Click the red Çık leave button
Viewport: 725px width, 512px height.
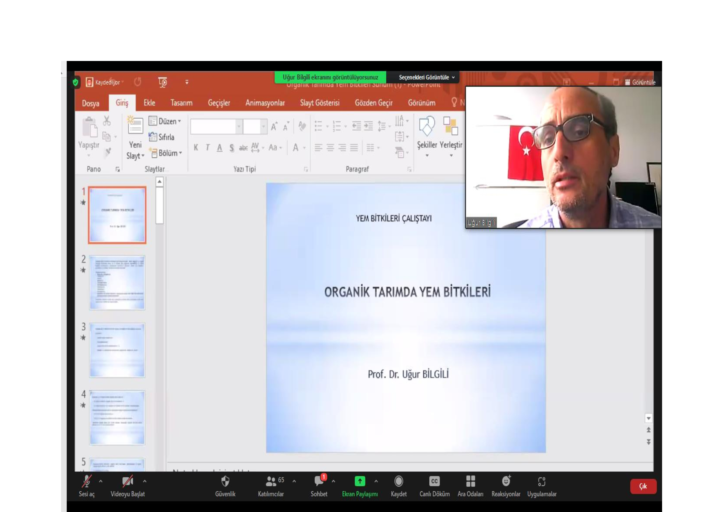click(x=643, y=486)
